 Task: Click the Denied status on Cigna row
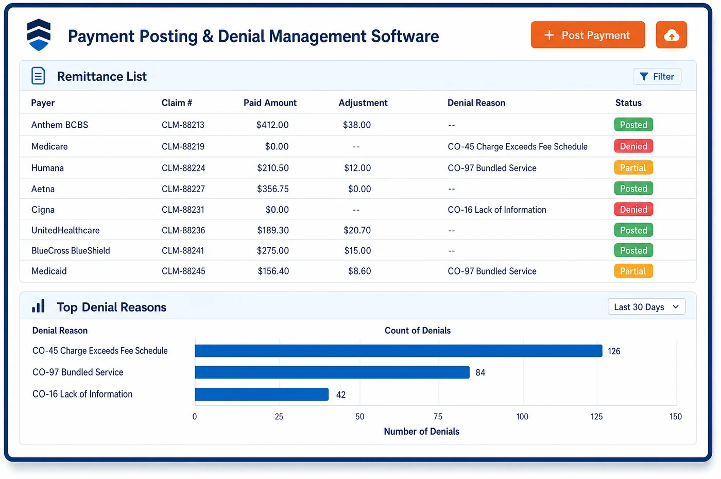pyautogui.click(x=633, y=210)
